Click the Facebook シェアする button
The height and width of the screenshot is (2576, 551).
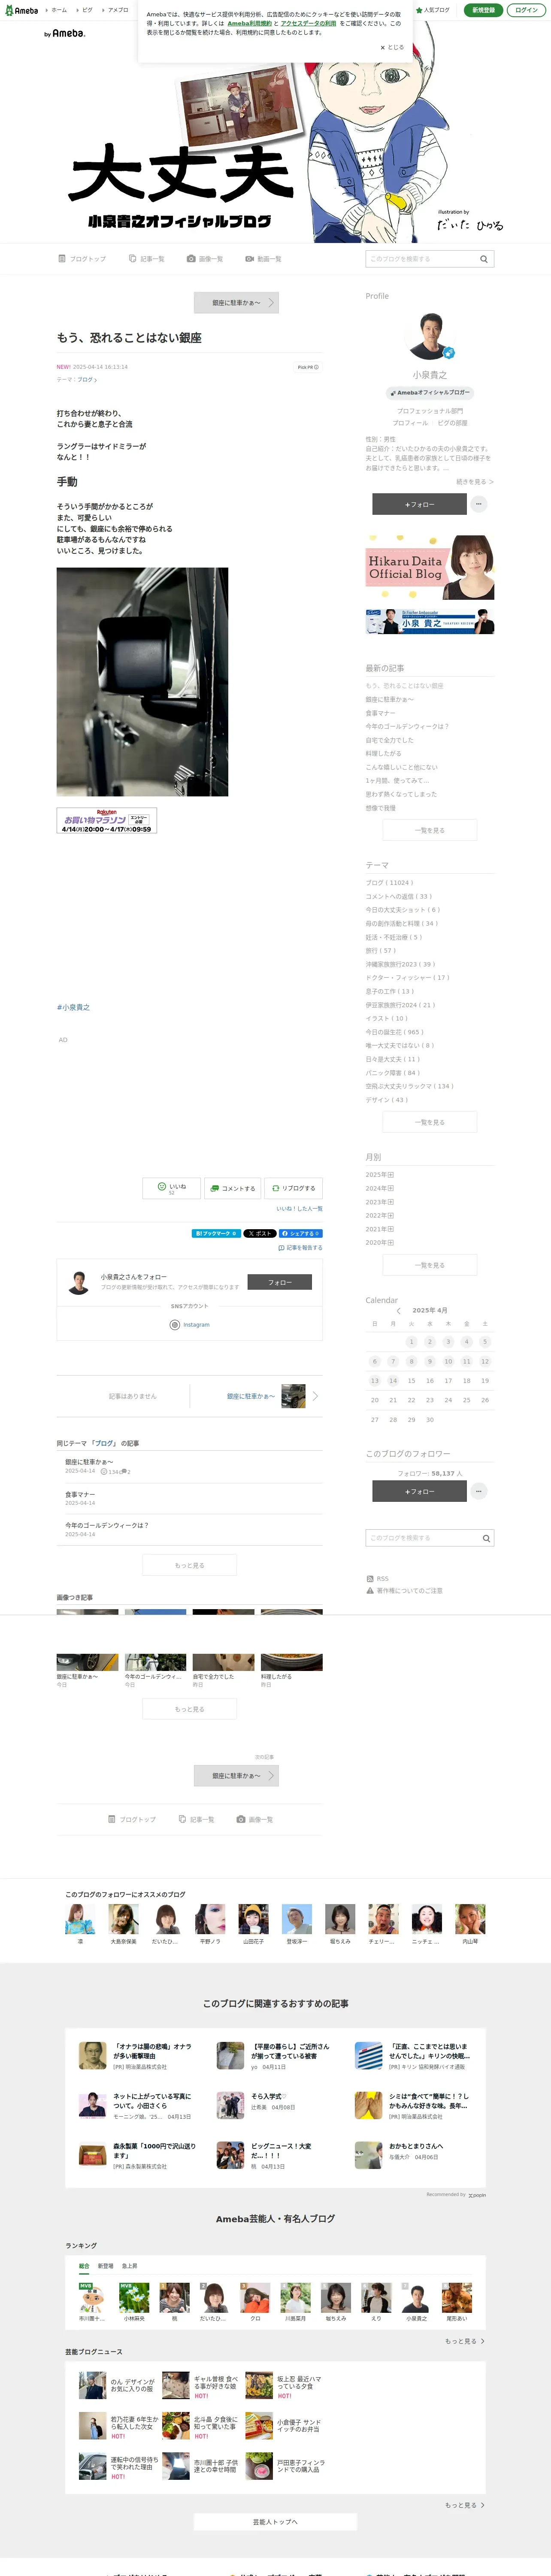(300, 1234)
